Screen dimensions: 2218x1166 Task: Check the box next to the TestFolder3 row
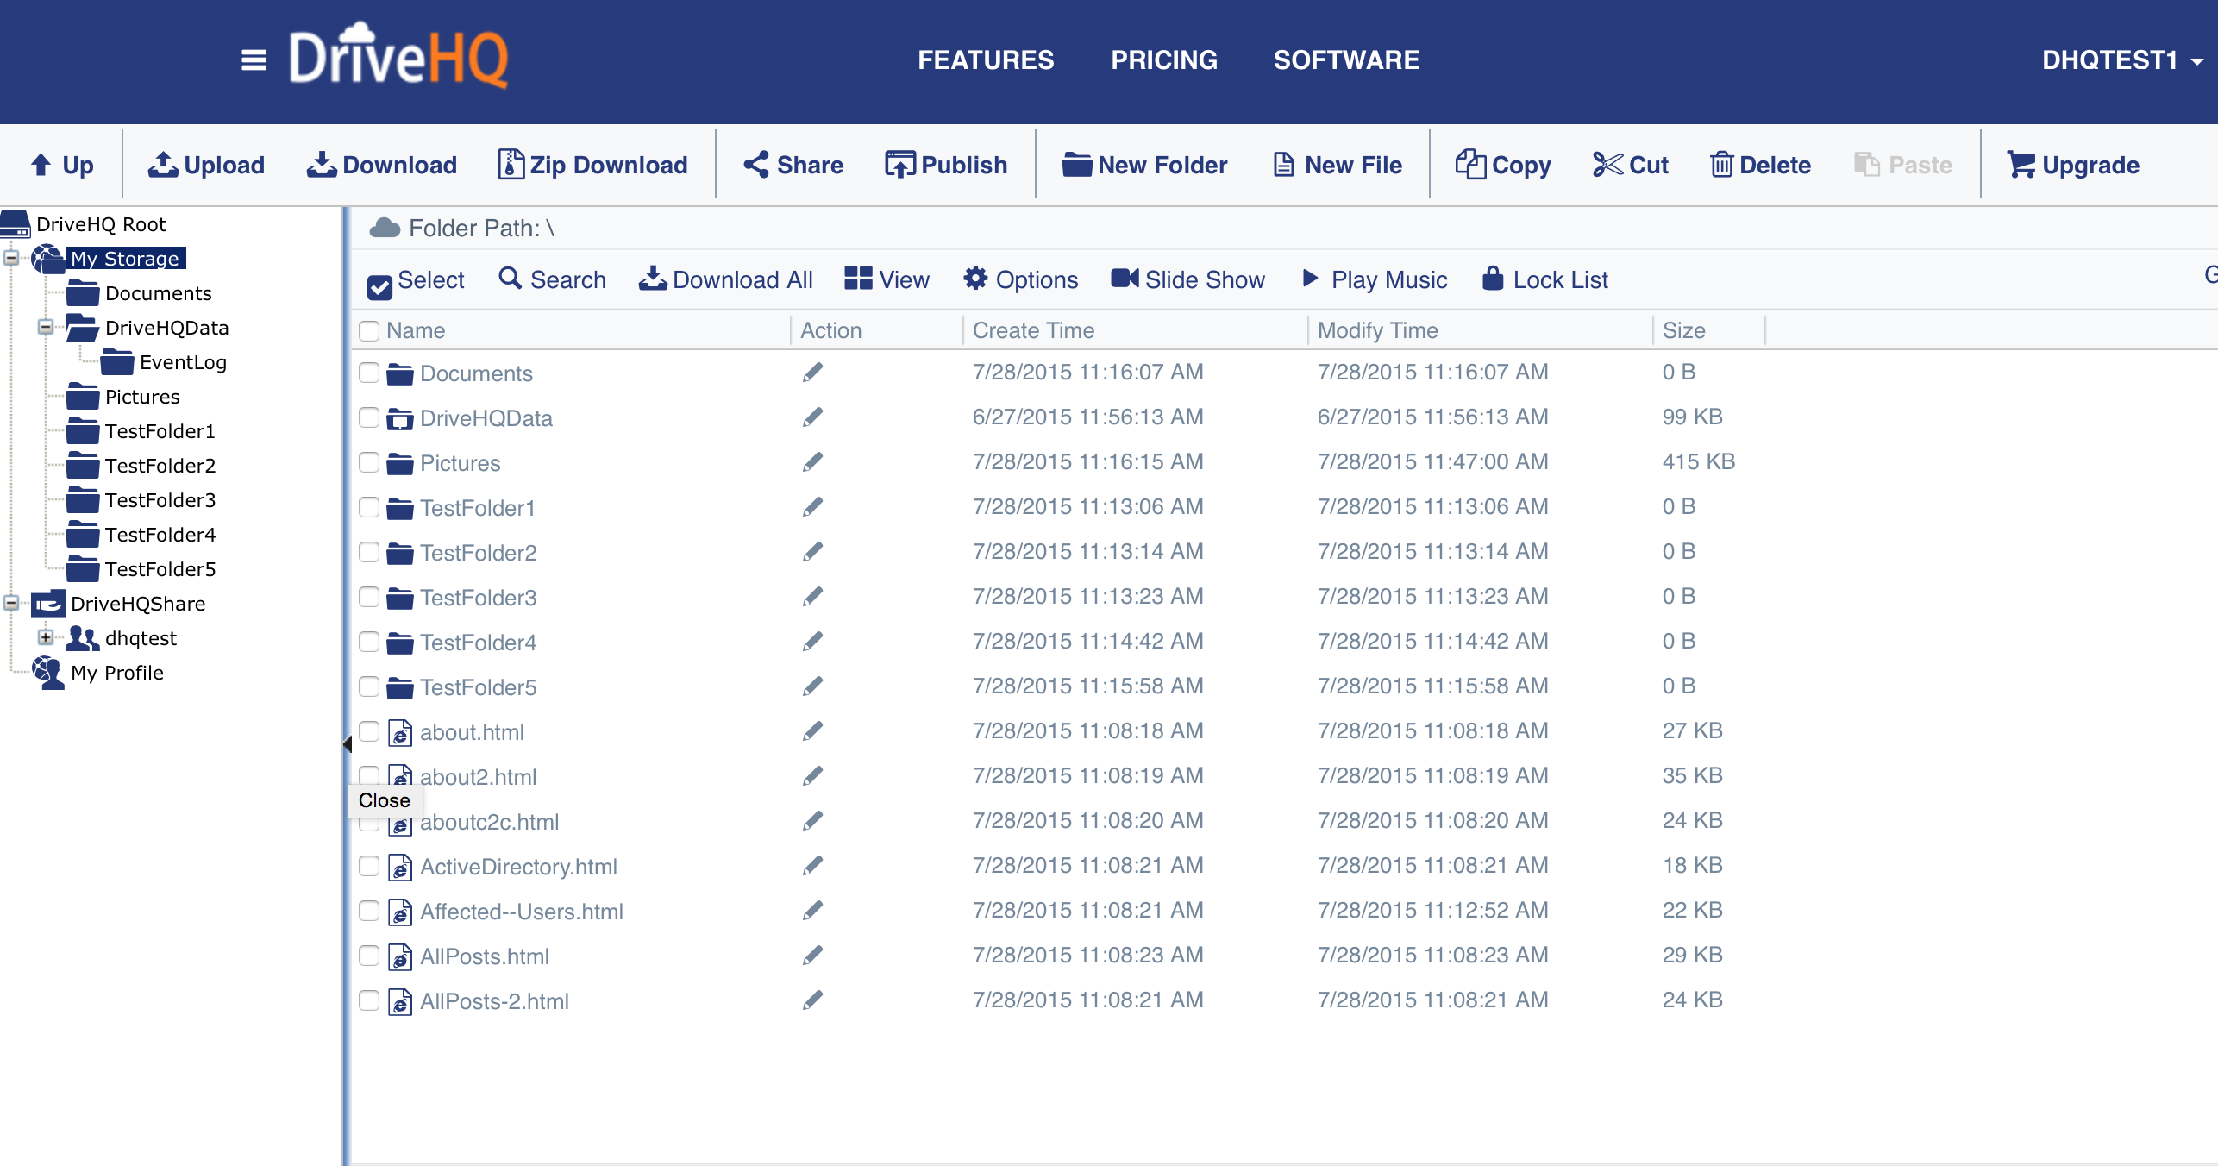[x=369, y=597]
